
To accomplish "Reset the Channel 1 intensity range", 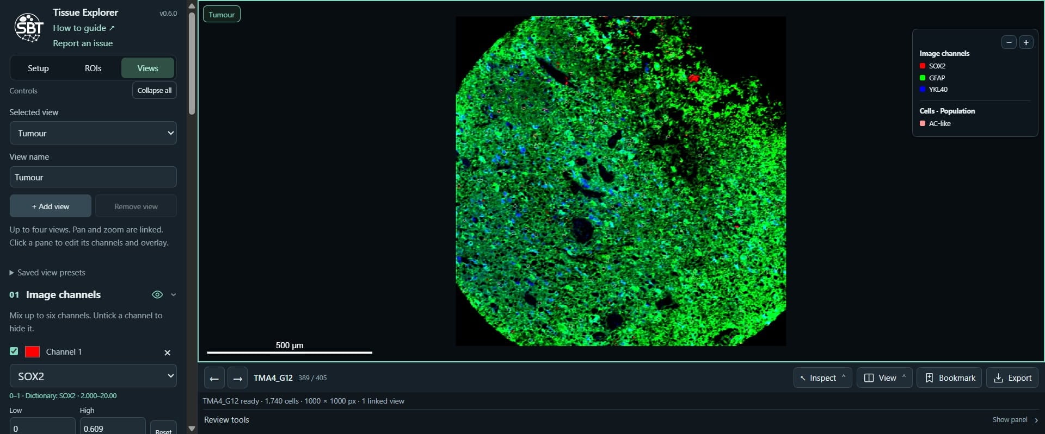I will (163, 429).
